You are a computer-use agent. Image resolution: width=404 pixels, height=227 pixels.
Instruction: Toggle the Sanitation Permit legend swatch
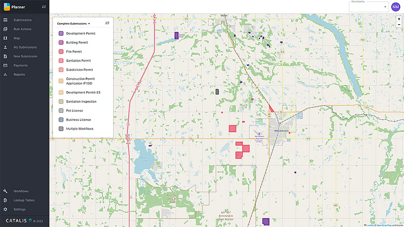61,60
